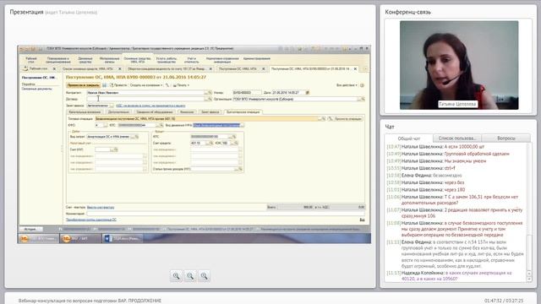This screenshot has width=541, height=304.
Task: Open the calendar picker beside the Дата field
Action: click(308, 92)
